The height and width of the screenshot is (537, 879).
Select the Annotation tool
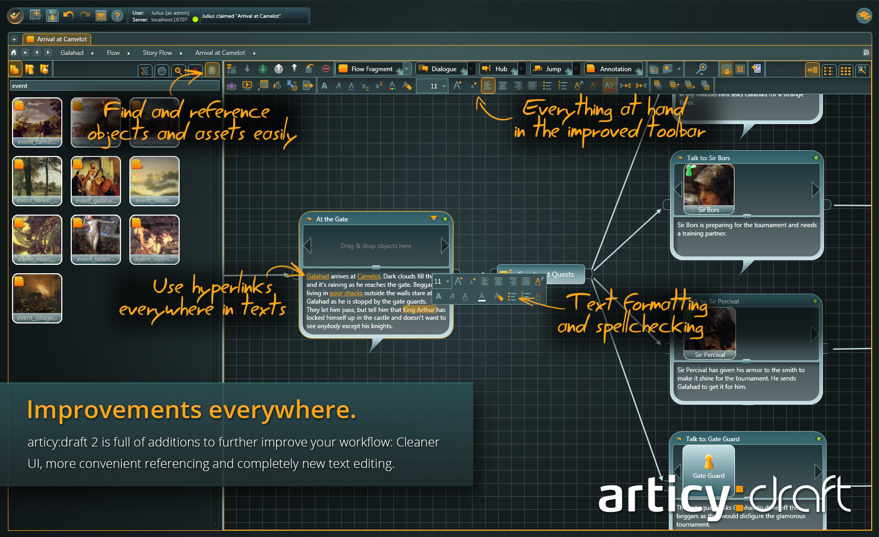pos(614,69)
